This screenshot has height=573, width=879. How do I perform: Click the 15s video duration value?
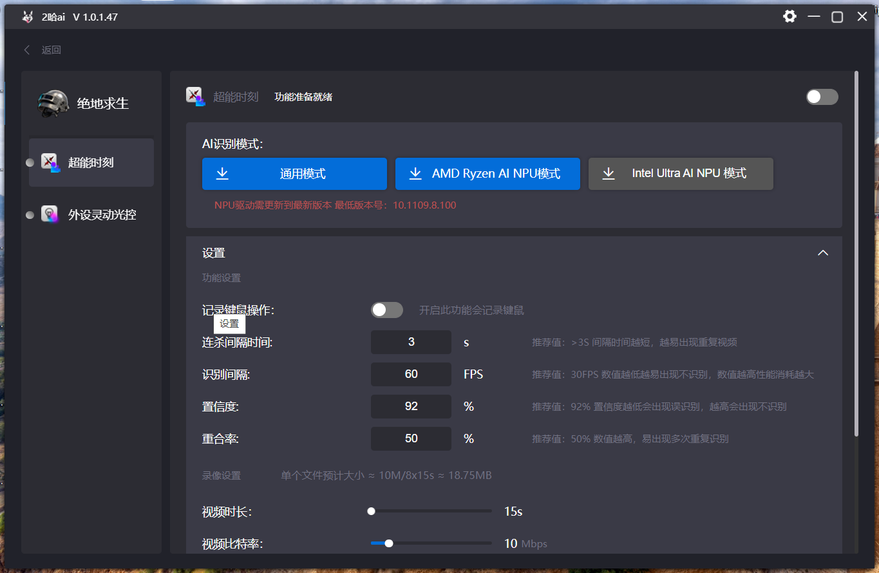coord(513,512)
